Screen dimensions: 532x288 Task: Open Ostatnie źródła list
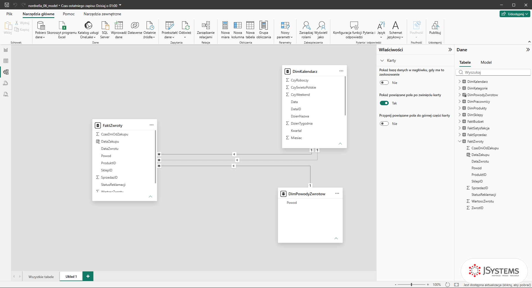click(x=149, y=30)
